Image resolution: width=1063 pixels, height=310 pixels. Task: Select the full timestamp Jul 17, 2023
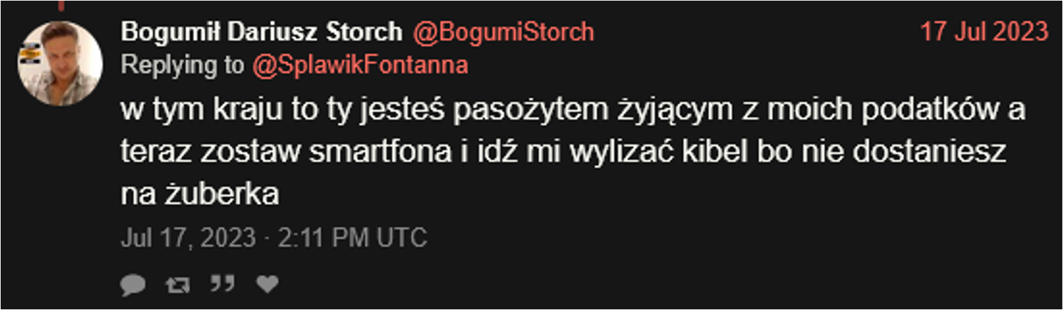point(189,238)
